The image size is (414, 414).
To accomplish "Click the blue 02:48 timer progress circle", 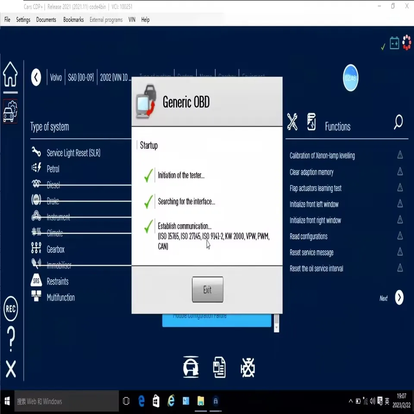I will pos(351,78).
